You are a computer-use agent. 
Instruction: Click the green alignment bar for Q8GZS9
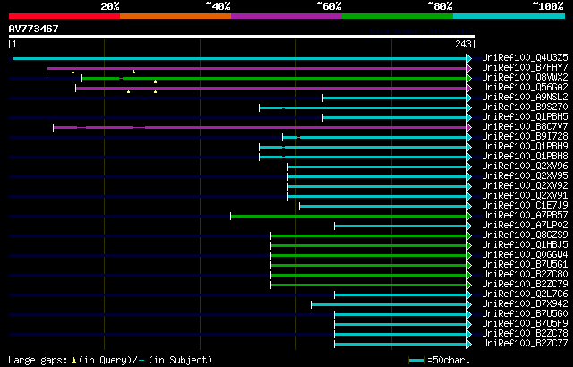coord(369,236)
